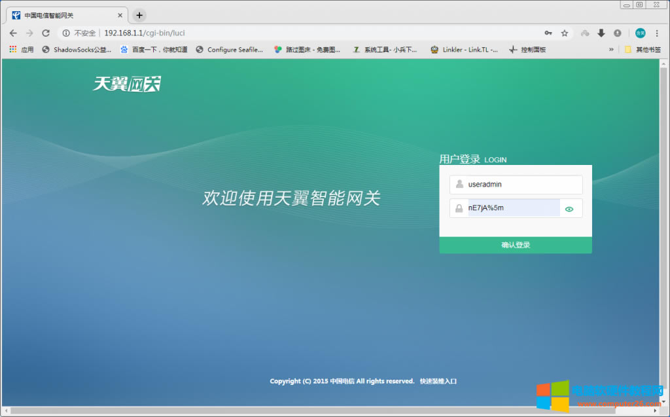Viewport: 670px width, 417px height.
Task: Open the 快速装维入口 link
Action: pos(438,381)
